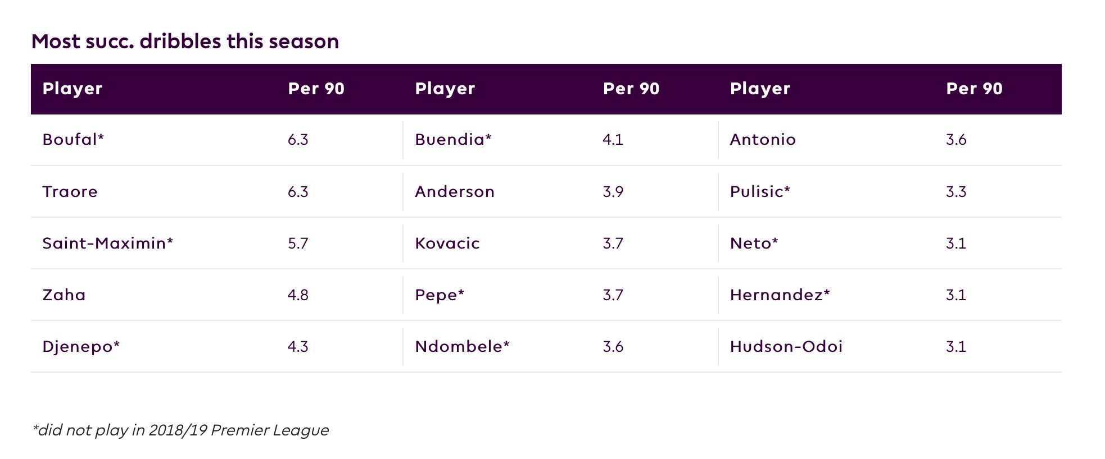This screenshot has height=459, width=1105.
Task: Select the Hernandez* player name
Action: [x=780, y=295]
